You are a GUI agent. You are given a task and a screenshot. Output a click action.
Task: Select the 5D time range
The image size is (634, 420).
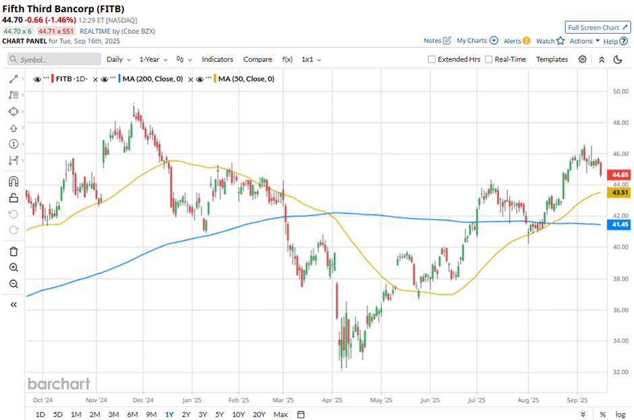[x=58, y=415]
